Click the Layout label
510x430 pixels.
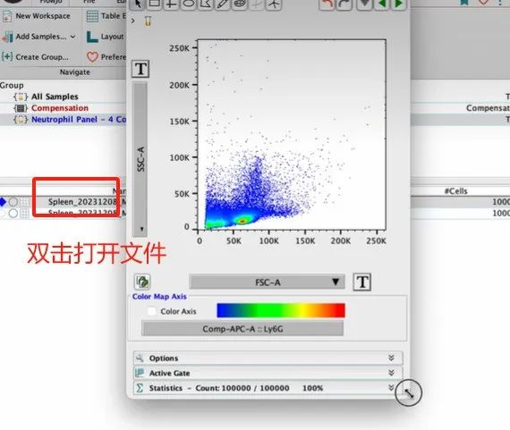pos(112,37)
